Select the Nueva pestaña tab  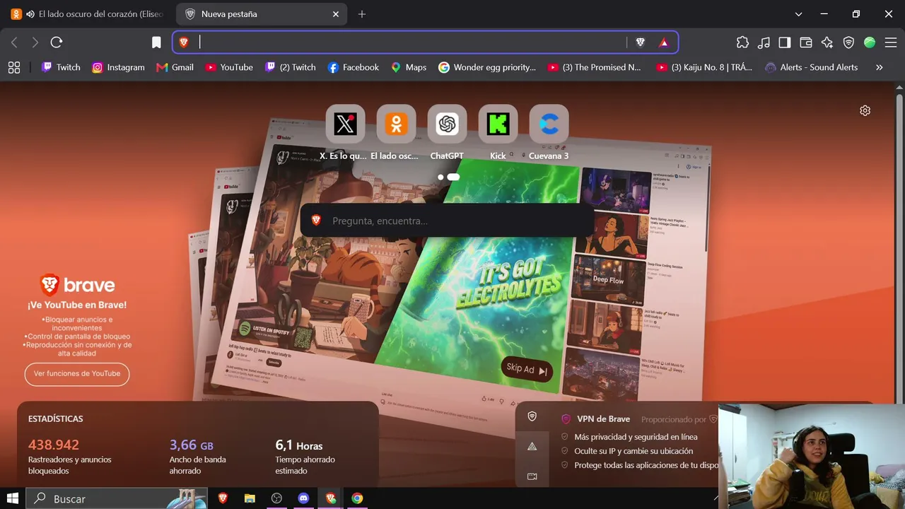click(x=262, y=14)
